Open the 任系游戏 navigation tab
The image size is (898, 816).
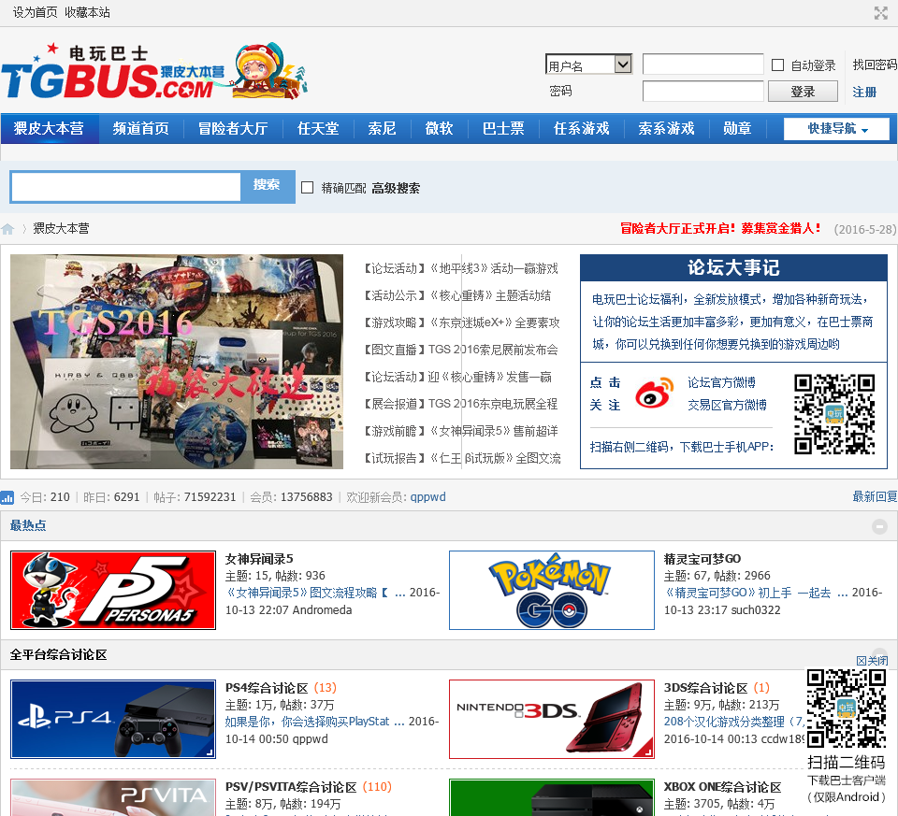[581, 129]
